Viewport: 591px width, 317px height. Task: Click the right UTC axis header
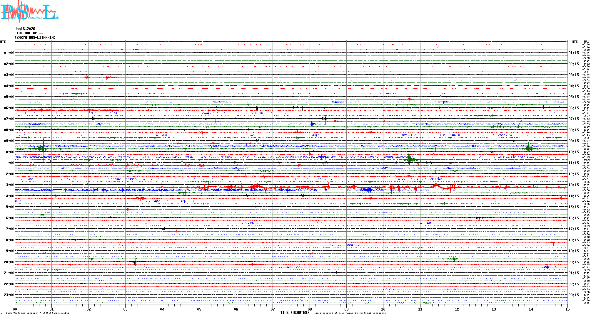[x=575, y=42]
